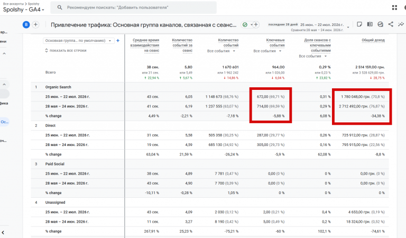Open the customize report note icon

(x=359, y=24)
